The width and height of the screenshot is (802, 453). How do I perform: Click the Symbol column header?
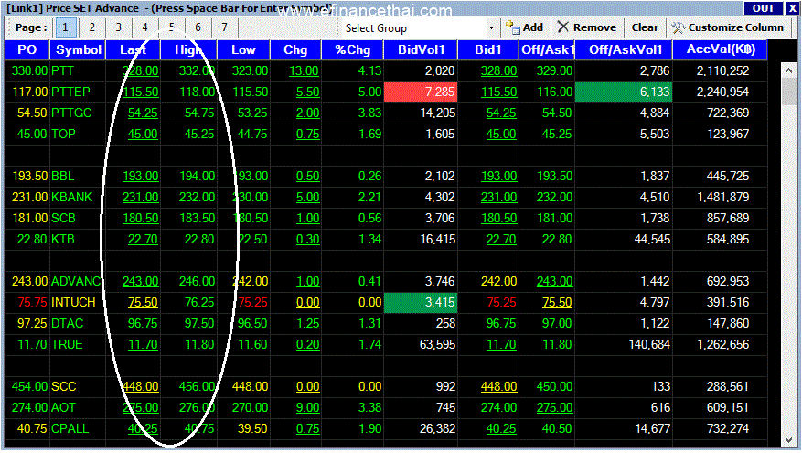[79, 49]
